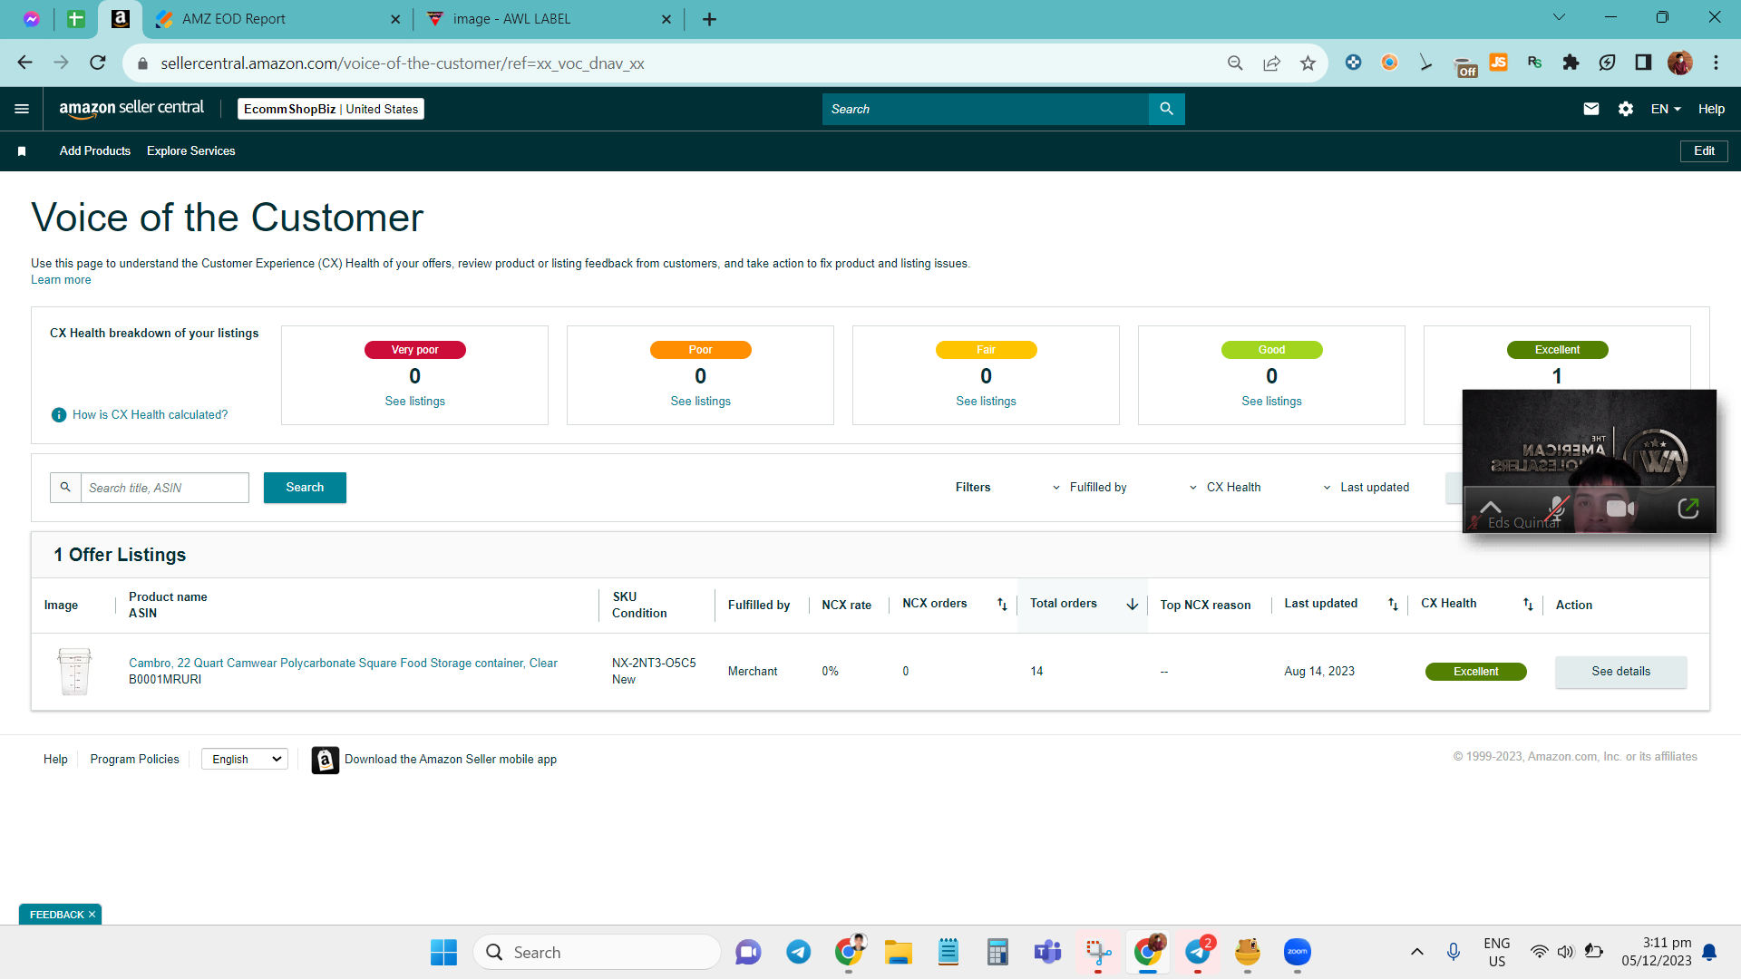Open the EN language dropdown

point(1666,109)
